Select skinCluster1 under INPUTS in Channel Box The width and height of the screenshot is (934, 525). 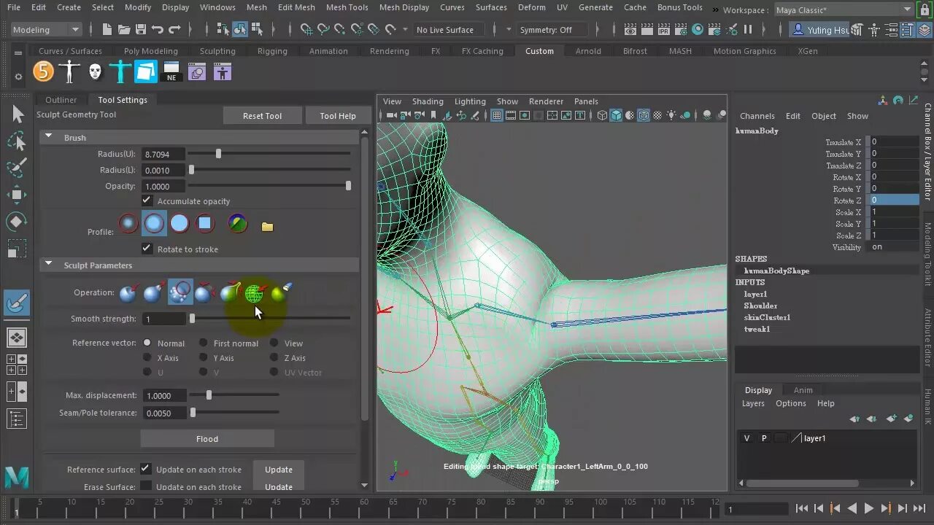coord(767,317)
